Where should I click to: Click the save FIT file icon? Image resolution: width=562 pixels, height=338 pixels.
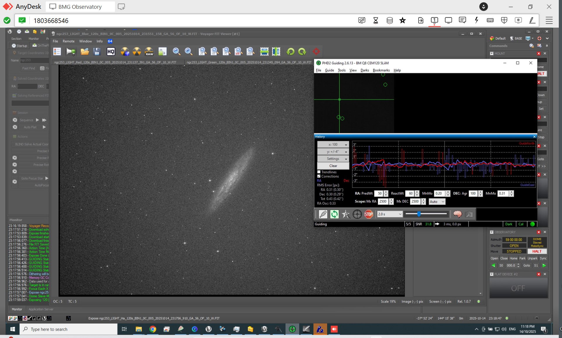[x=97, y=52]
